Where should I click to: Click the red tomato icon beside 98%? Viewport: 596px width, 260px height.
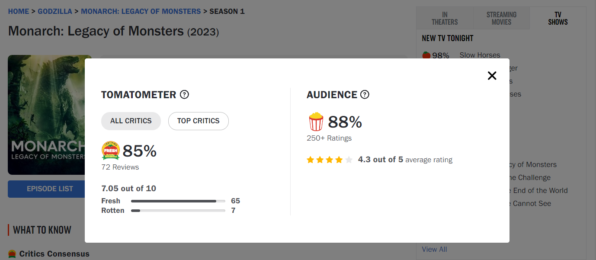[x=426, y=55]
